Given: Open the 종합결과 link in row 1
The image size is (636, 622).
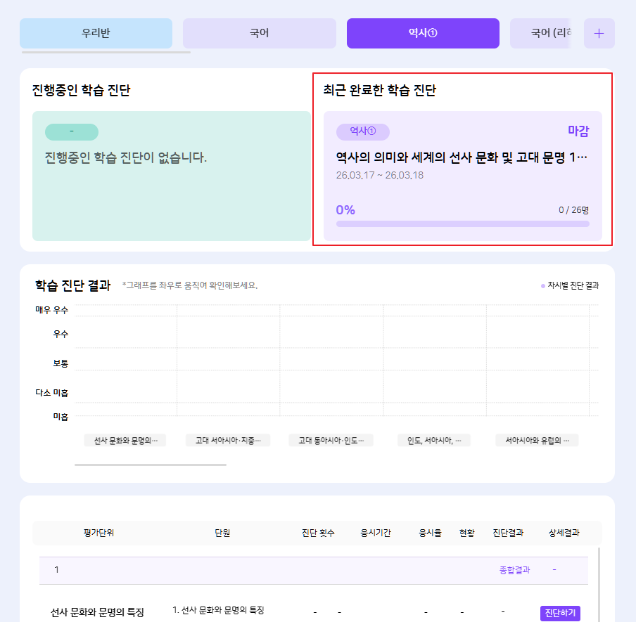Looking at the screenshot, I should (x=514, y=570).
